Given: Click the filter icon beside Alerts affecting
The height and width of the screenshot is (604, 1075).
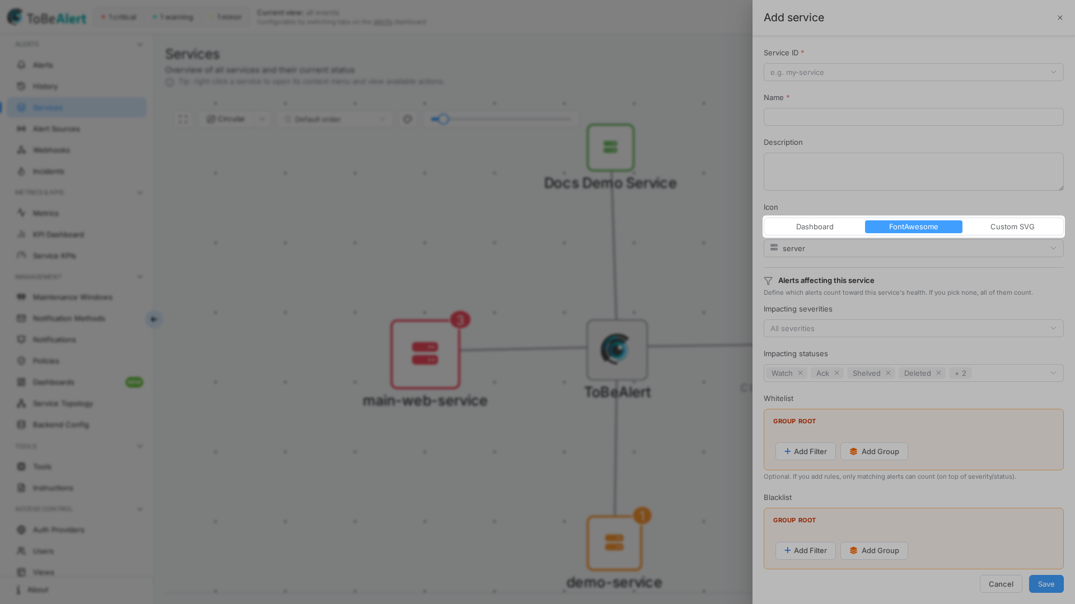Looking at the screenshot, I should click(768, 281).
